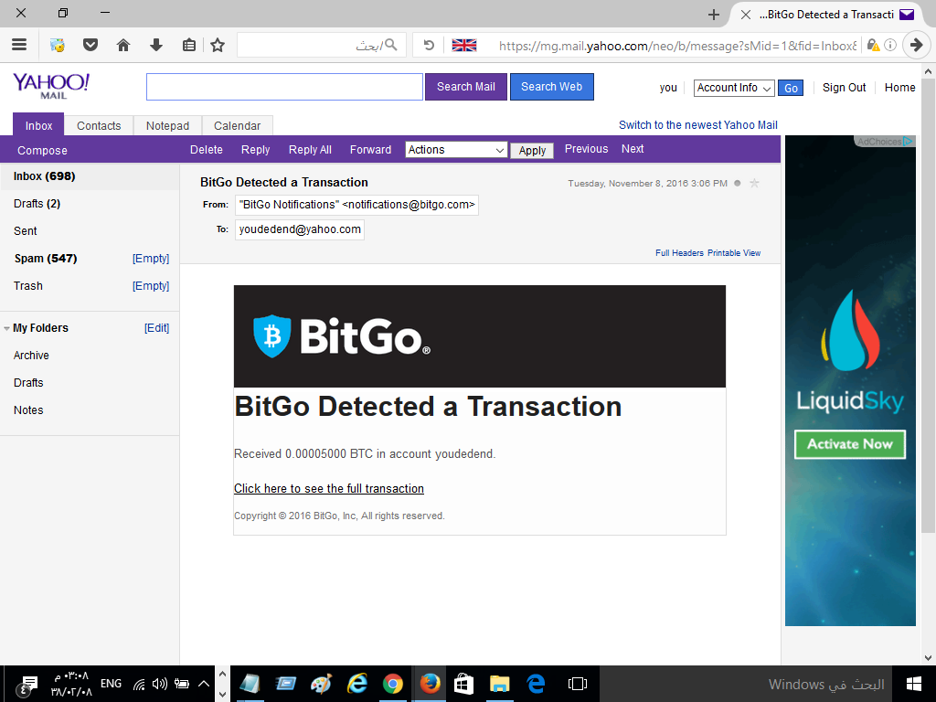Click Compose to write a new email
Image resolution: width=936 pixels, height=702 pixels.
click(42, 151)
